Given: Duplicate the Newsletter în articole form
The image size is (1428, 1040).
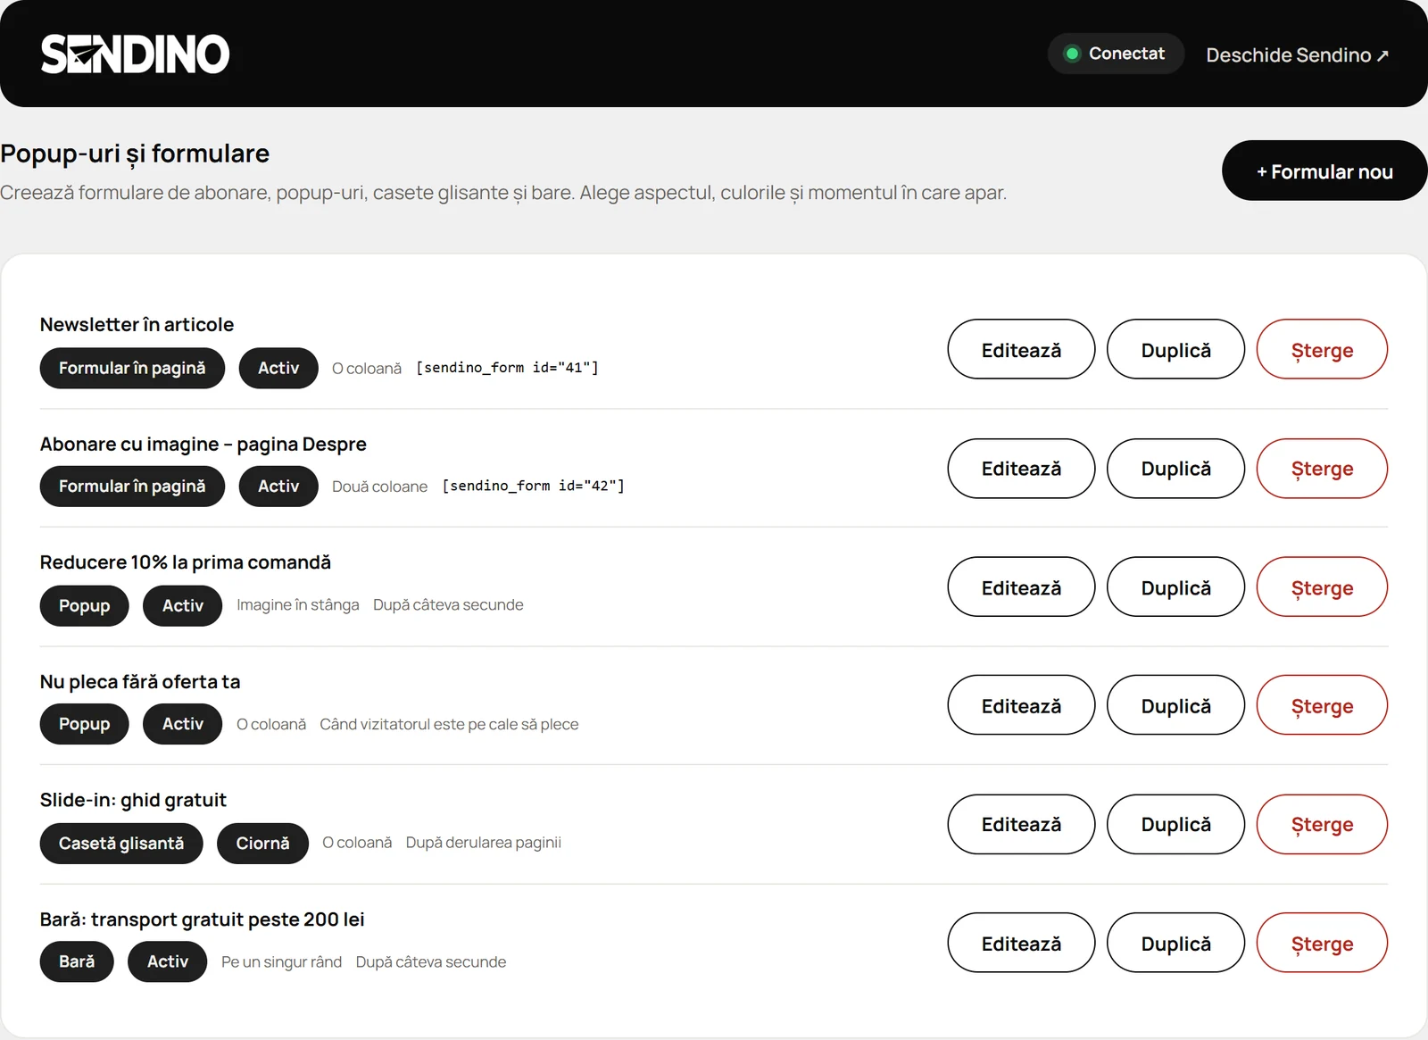Looking at the screenshot, I should [x=1175, y=349].
